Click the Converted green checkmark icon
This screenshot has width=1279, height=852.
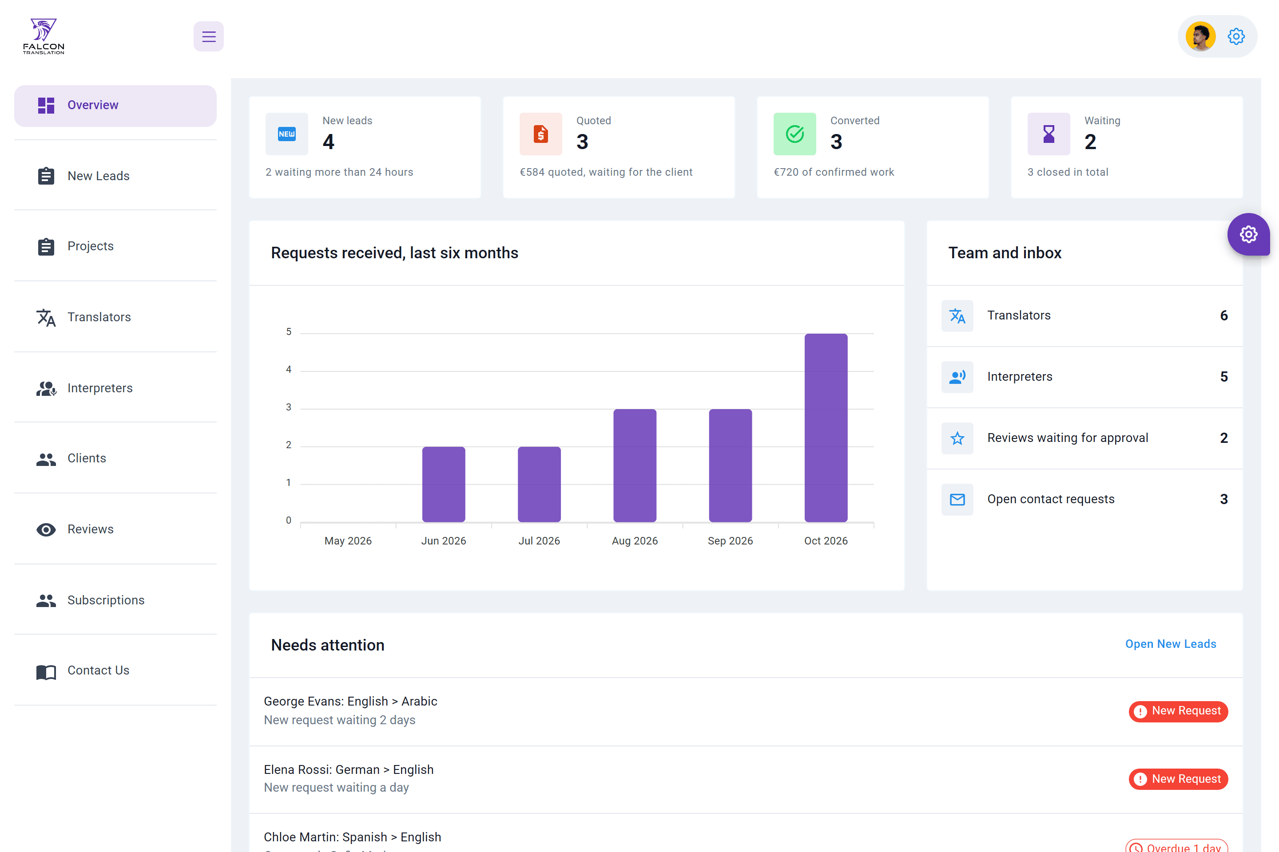[x=794, y=134]
